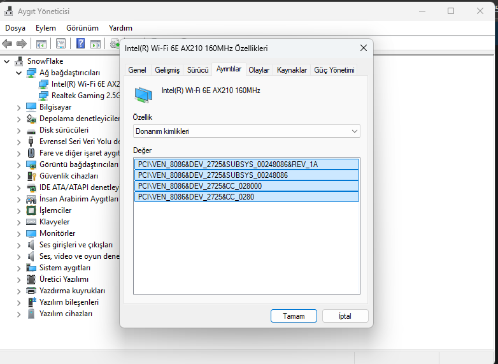Select the PCI\VEN_8086&DEV_2725&SUBSYS_00248086 value row
The height and width of the screenshot is (364, 498).
click(246, 175)
